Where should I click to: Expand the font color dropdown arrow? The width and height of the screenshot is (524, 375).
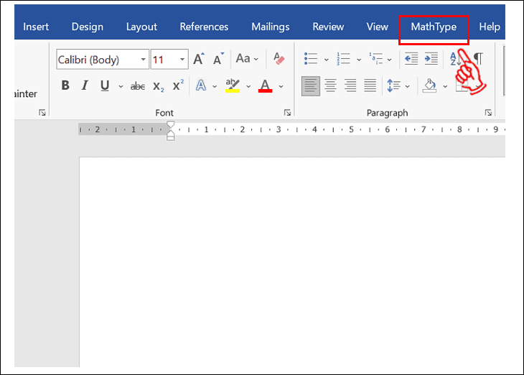281,87
